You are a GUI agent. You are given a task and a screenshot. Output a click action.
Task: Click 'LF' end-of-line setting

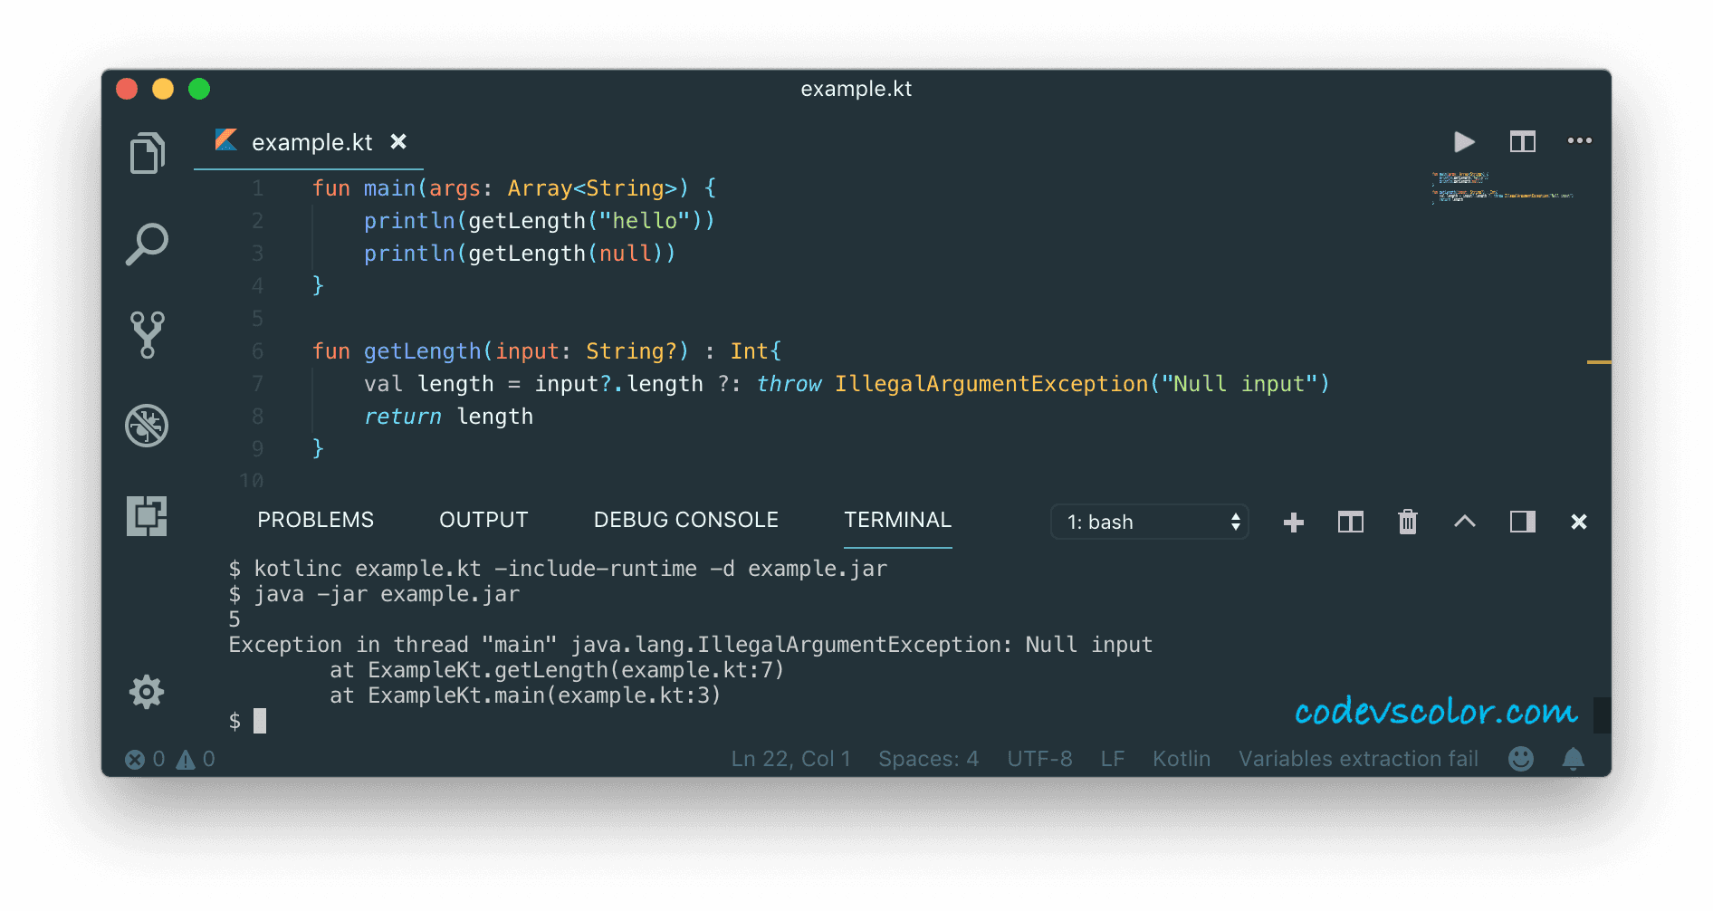tap(1113, 759)
